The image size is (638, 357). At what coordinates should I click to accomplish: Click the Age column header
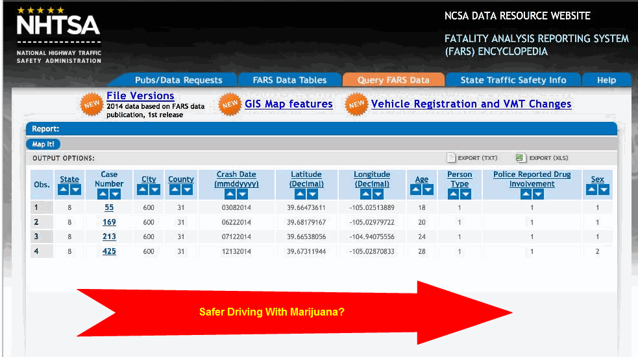click(421, 179)
